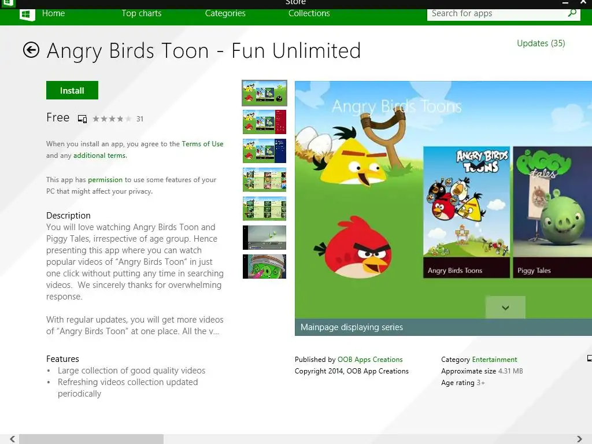
Task: Select the second thumbnail with red panel
Action: point(264,122)
